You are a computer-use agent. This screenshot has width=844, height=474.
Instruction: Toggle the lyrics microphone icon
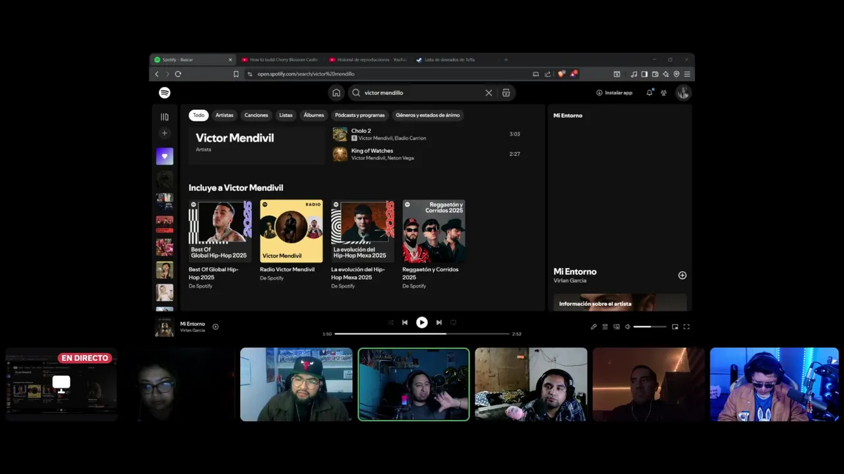pos(593,327)
